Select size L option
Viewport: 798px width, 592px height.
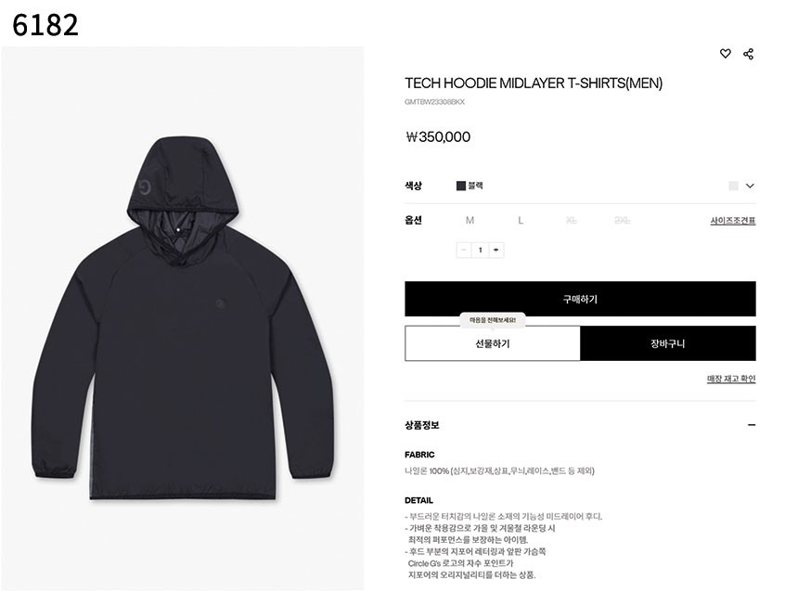tap(521, 221)
